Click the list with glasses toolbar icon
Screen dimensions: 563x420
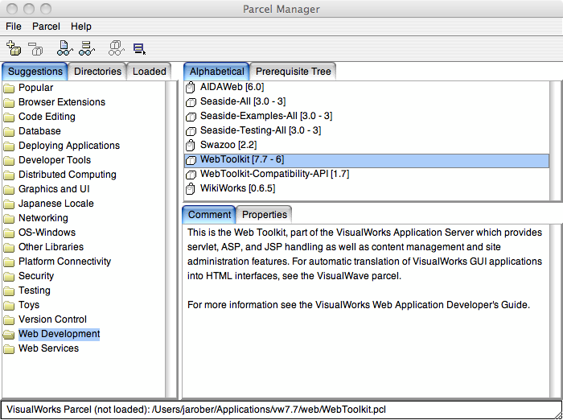click(87, 48)
